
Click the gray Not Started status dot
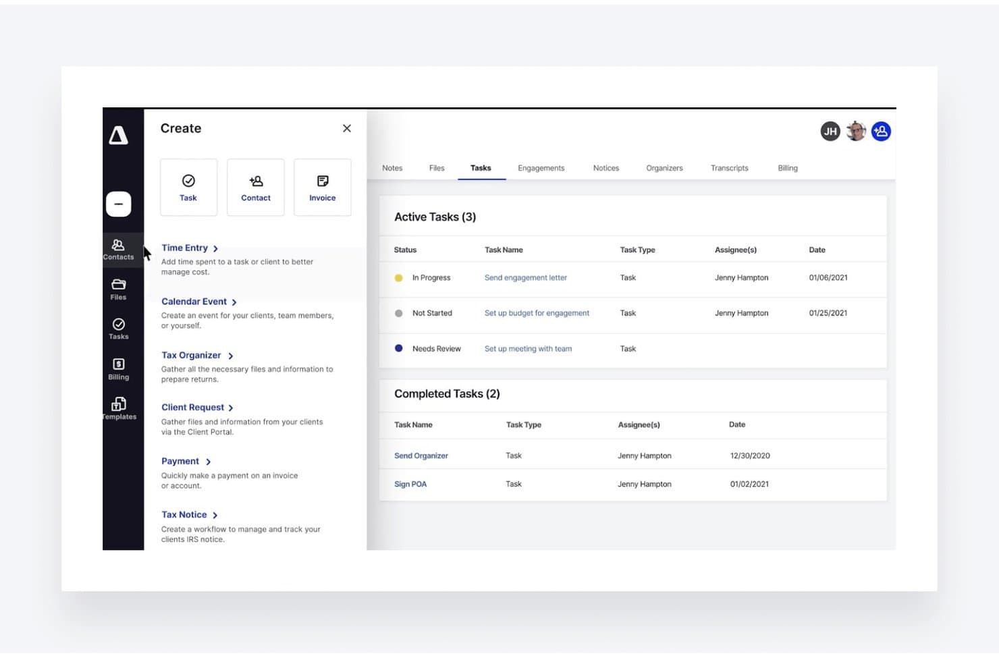[x=398, y=313]
